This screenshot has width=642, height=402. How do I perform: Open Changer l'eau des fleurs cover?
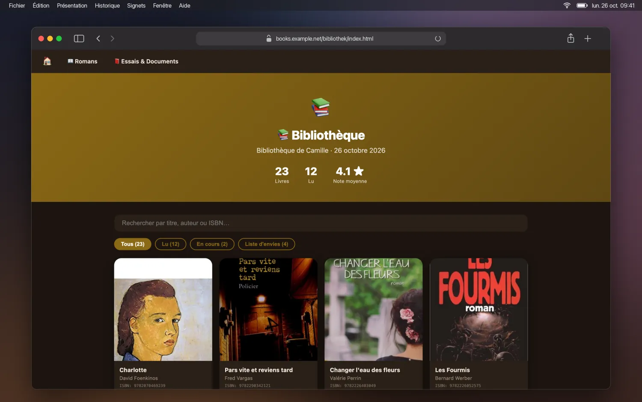point(374,309)
